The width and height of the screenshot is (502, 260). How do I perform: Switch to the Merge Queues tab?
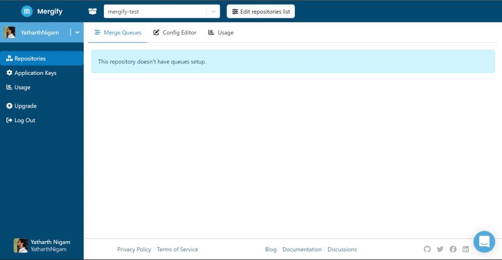(118, 33)
